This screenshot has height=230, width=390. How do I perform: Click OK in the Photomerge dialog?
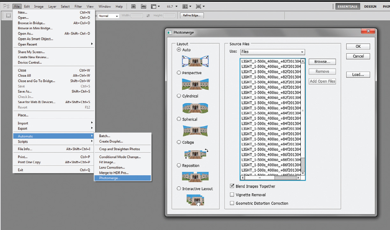point(358,46)
